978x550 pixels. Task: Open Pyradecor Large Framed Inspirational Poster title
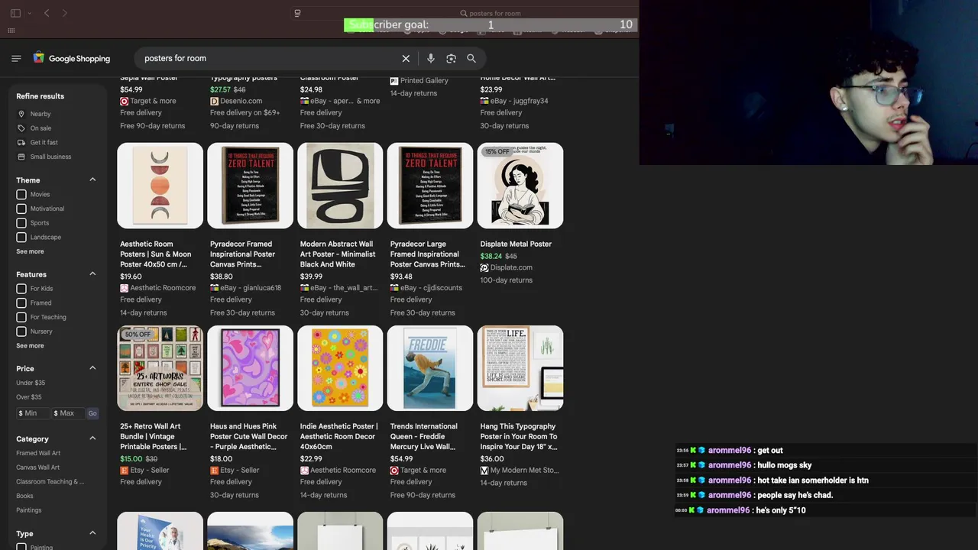(427, 254)
